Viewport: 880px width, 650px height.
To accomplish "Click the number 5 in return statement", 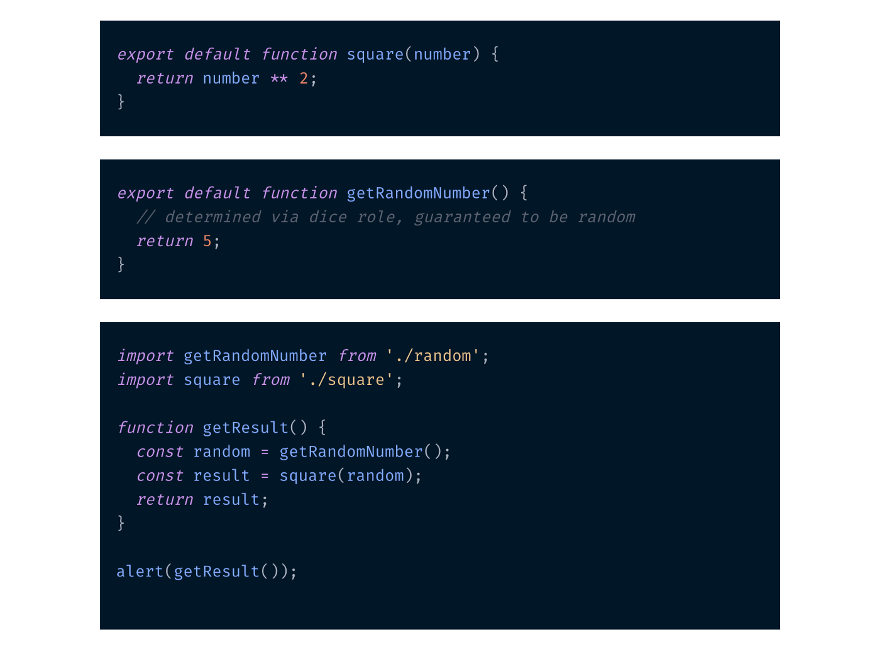I will point(207,241).
